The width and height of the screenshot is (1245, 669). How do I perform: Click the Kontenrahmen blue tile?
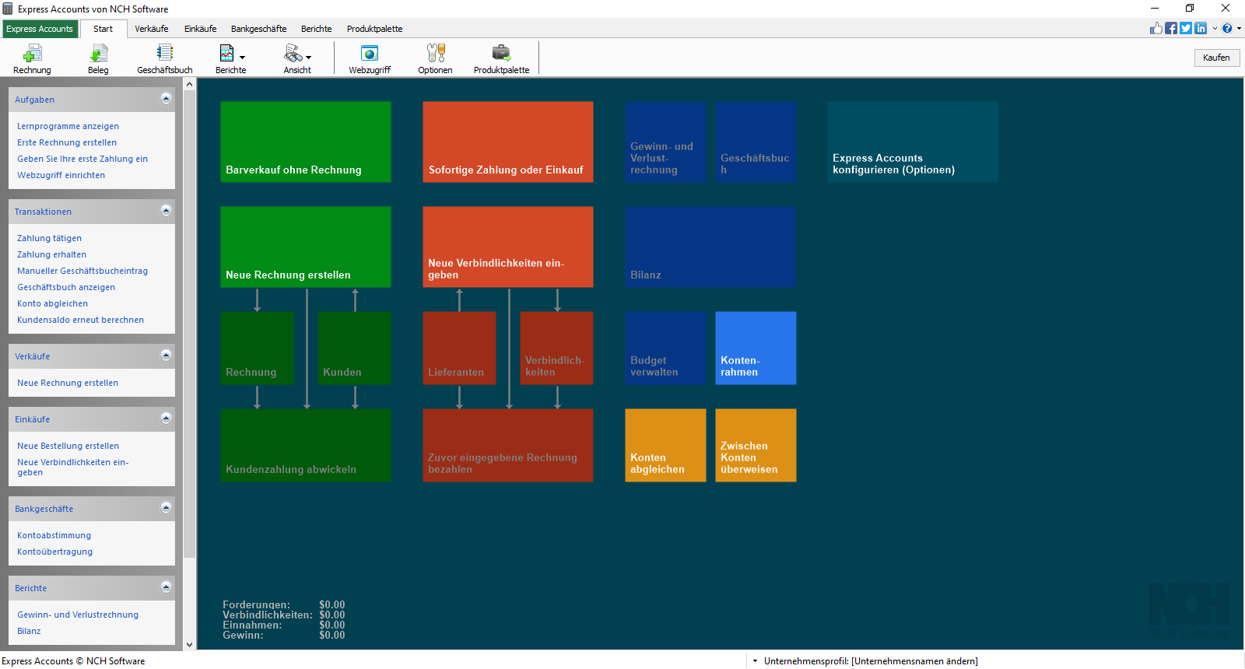pyautogui.click(x=756, y=348)
